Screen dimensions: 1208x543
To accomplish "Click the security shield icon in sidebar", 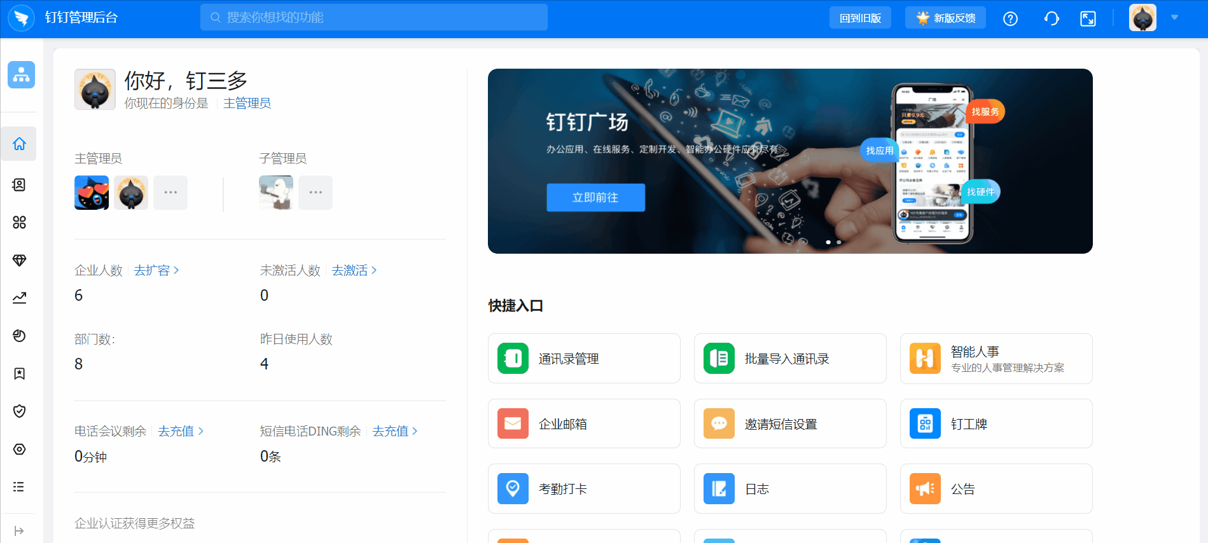I will pyautogui.click(x=20, y=411).
